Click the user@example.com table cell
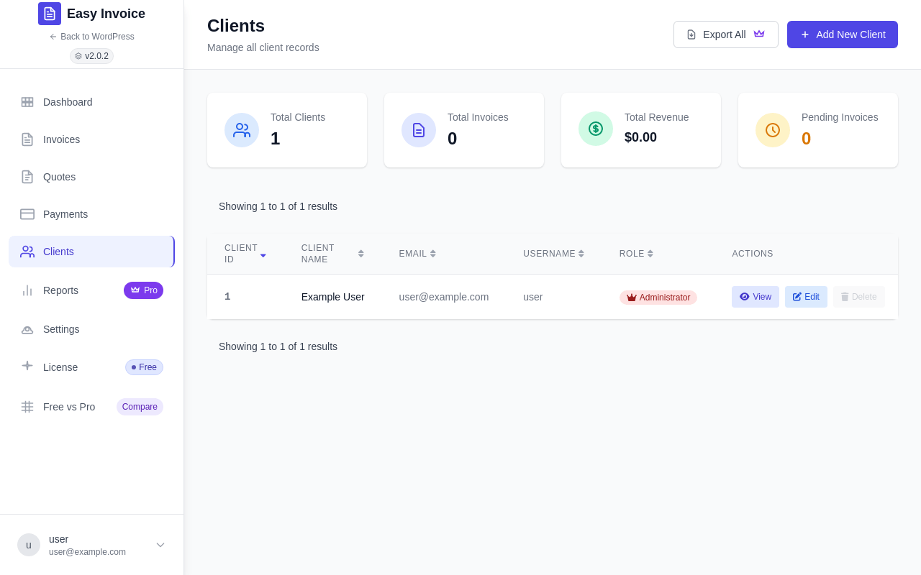The height and width of the screenshot is (575, 921). click(444, 297)
